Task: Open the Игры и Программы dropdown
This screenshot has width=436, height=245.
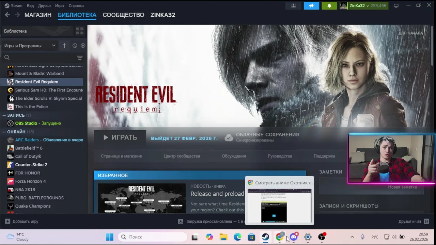Action: 30,46
